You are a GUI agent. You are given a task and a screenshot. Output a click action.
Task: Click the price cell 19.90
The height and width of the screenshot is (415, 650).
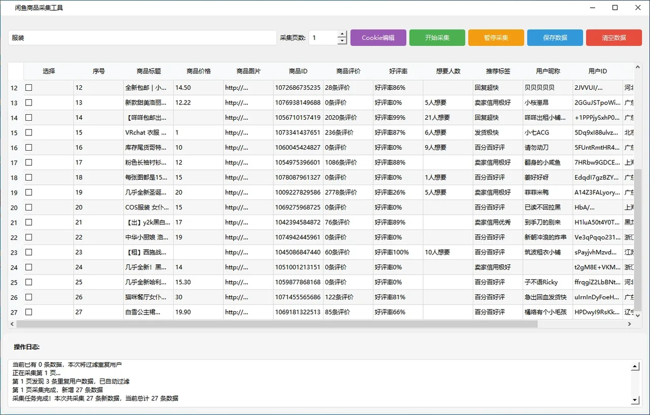[199, 312]
